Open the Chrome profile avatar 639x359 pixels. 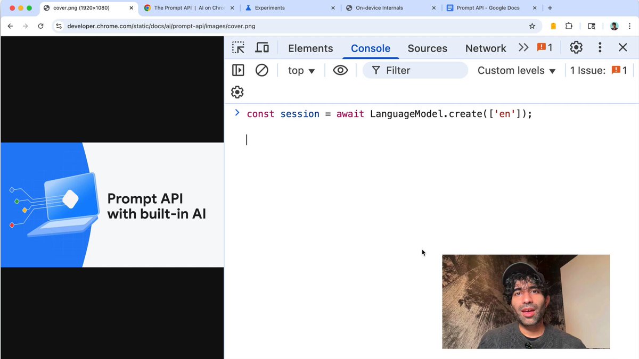(614, 26)
